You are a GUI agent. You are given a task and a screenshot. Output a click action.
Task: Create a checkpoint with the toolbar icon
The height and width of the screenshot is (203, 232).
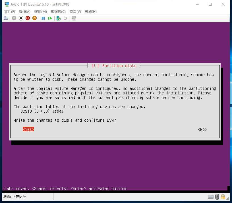click(59, 18)
